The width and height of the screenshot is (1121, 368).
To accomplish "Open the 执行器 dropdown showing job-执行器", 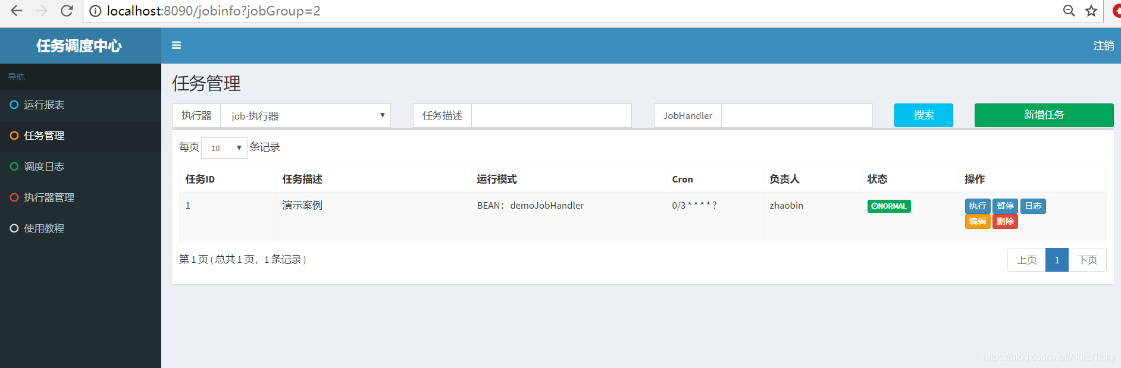I will pos(305,116).
